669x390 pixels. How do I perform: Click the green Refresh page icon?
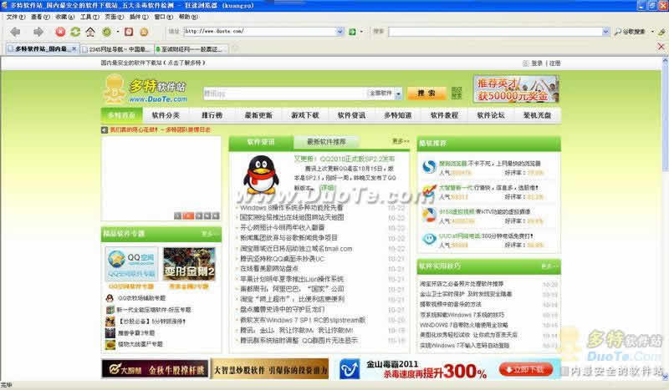(75, 32)
